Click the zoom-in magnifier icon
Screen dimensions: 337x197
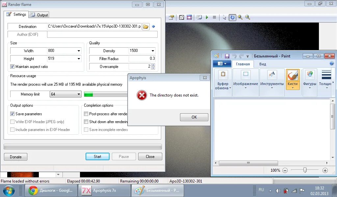240,17
